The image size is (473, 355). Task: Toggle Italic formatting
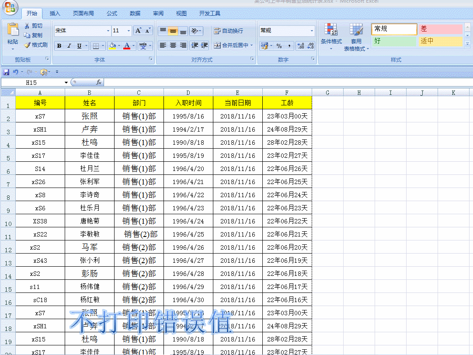click(69, 46)
